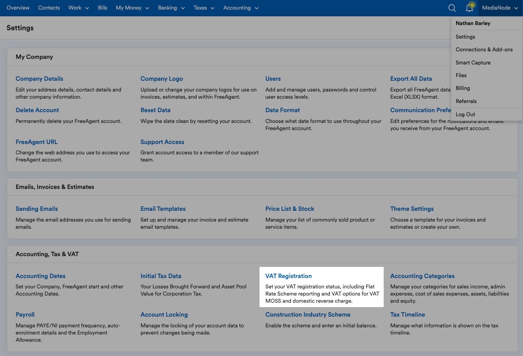Click the Settings page heading

(20, 28)
